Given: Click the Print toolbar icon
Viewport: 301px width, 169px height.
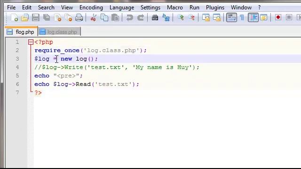Looking at the screenshot, I should (x=79, y=18).
